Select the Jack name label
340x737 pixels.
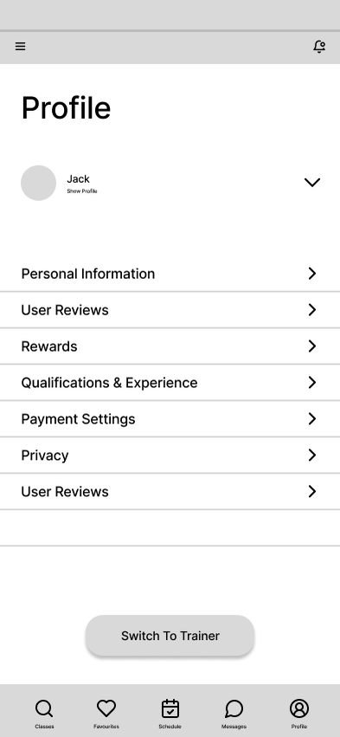point(78,178)
